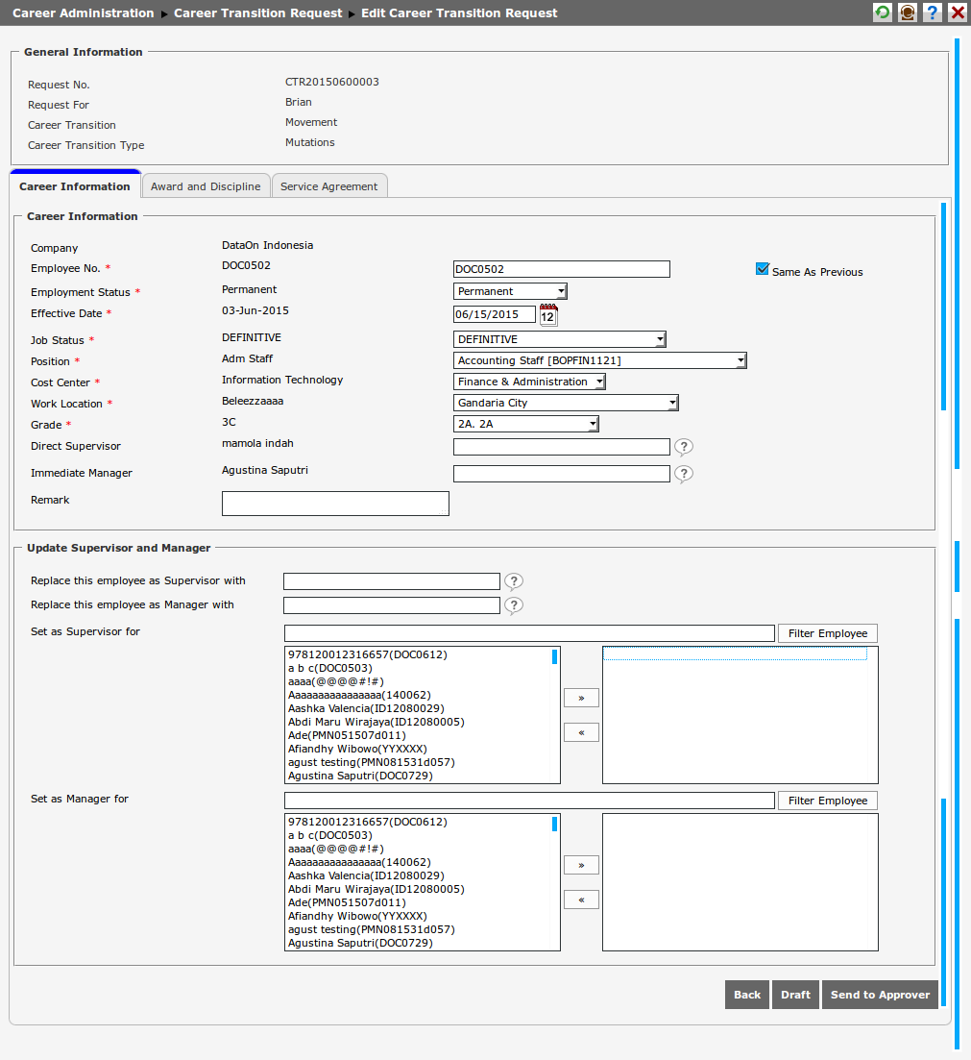The height and width of the screenshot is (1060, 971).
Task: Open lookup for replacing employee as Manager
Action: pos(514,605)
